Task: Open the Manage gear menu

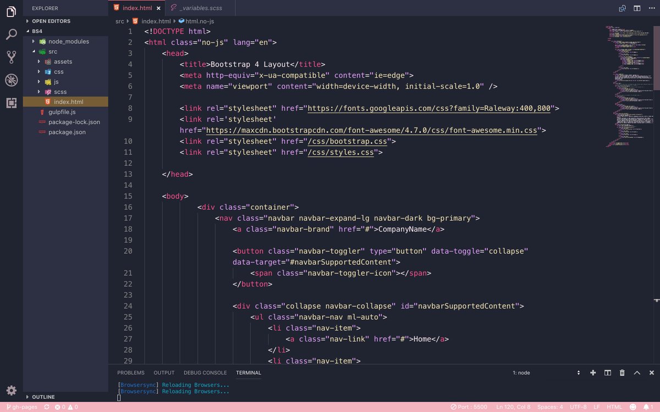Action: (x=11, y=391)
